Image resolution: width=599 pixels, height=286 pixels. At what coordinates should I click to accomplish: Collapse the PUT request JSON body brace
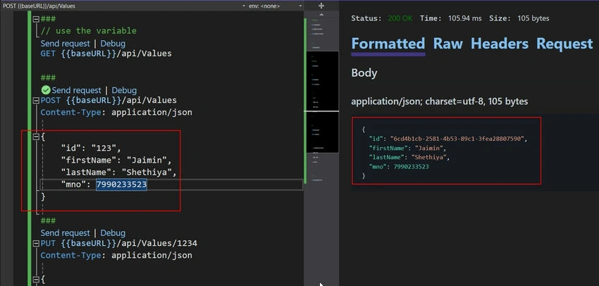click(x=35, y=280)
